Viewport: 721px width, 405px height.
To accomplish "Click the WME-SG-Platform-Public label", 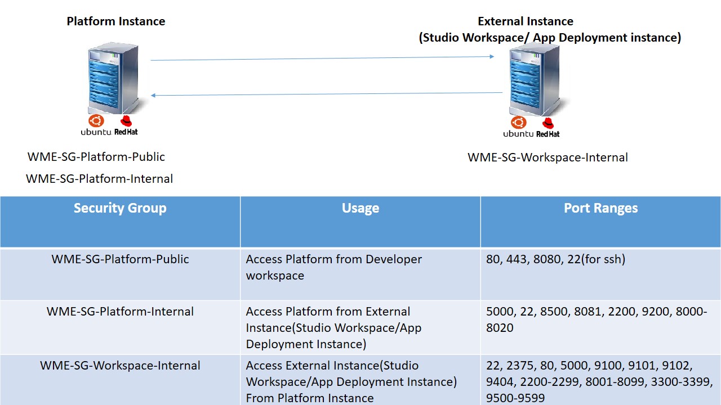I will tap(96, 156).
